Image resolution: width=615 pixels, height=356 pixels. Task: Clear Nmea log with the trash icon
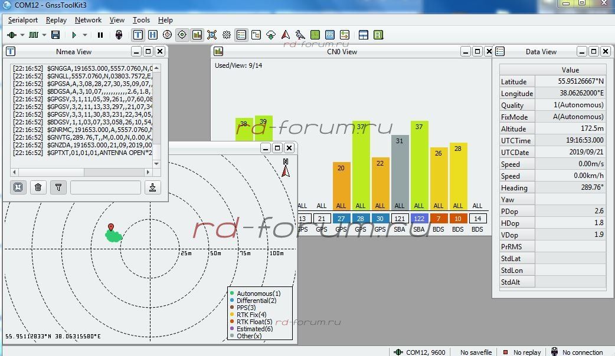(38, 187)
